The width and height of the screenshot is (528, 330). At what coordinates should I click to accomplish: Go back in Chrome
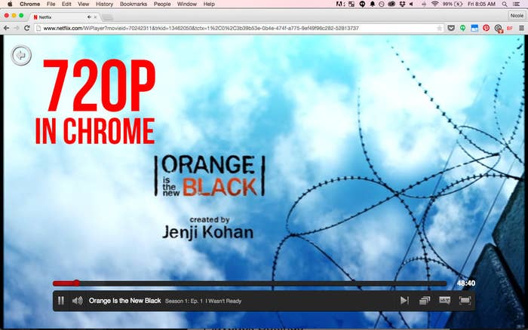[x=6, y=29]
